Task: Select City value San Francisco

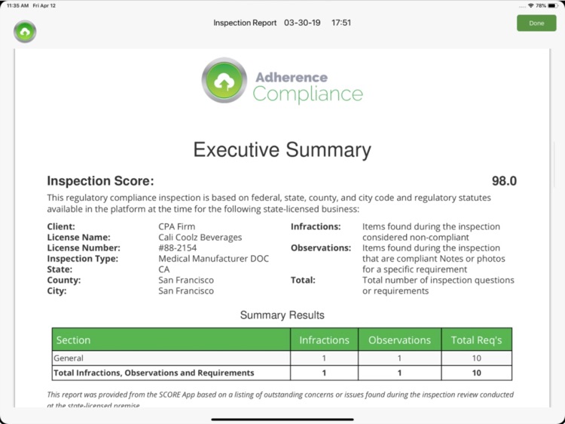Action: [186, 291]
